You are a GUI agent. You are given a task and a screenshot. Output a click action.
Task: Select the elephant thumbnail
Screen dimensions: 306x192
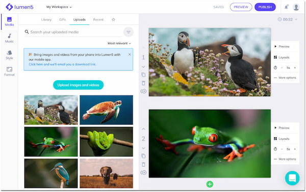tap(107, 173)
